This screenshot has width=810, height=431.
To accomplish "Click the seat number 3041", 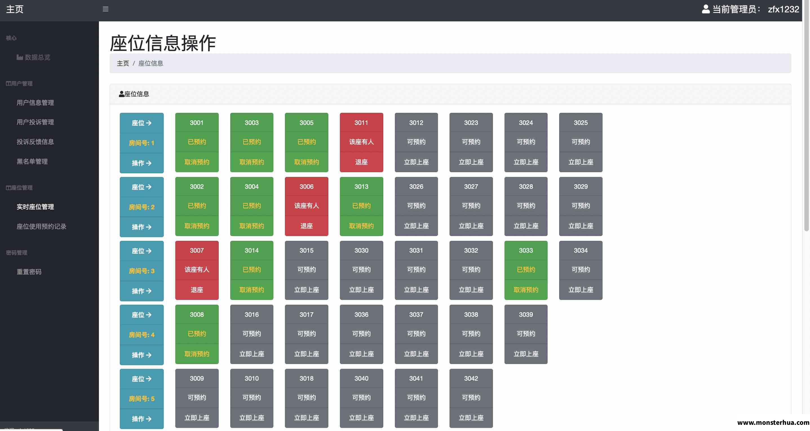I will 416,379.
